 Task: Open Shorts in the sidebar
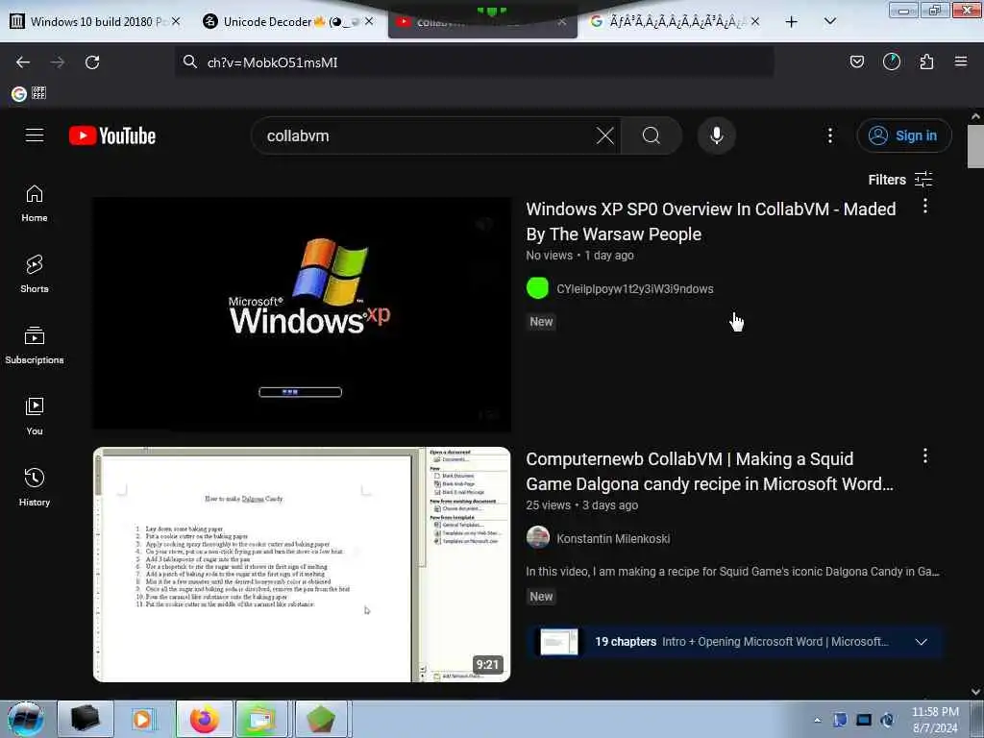point(35,274)
